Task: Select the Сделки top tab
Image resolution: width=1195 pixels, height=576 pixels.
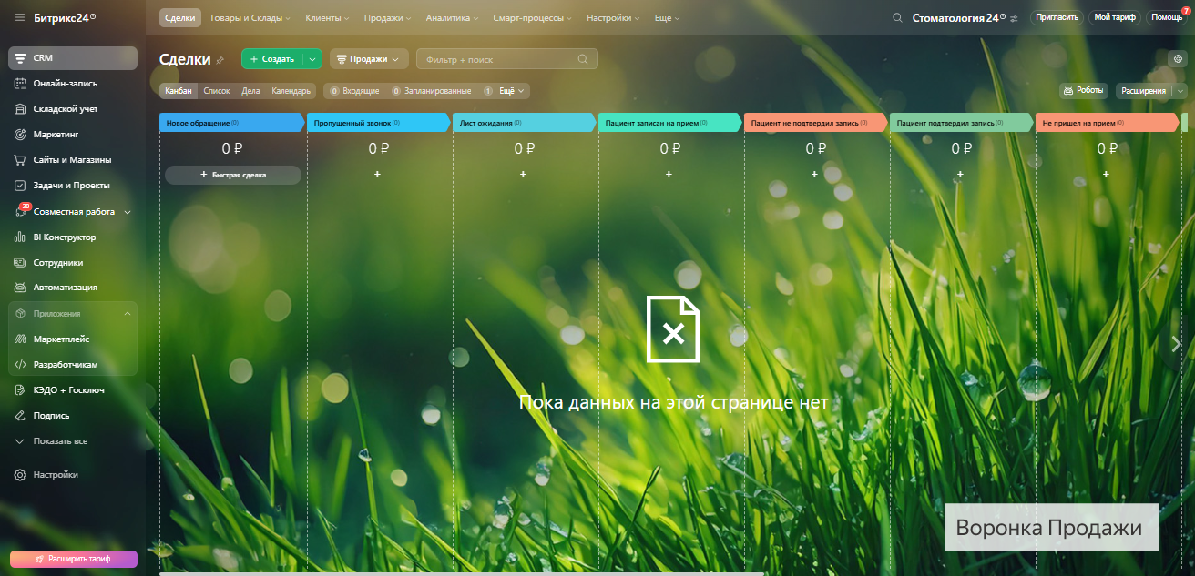Action: (x=180, y=17)
